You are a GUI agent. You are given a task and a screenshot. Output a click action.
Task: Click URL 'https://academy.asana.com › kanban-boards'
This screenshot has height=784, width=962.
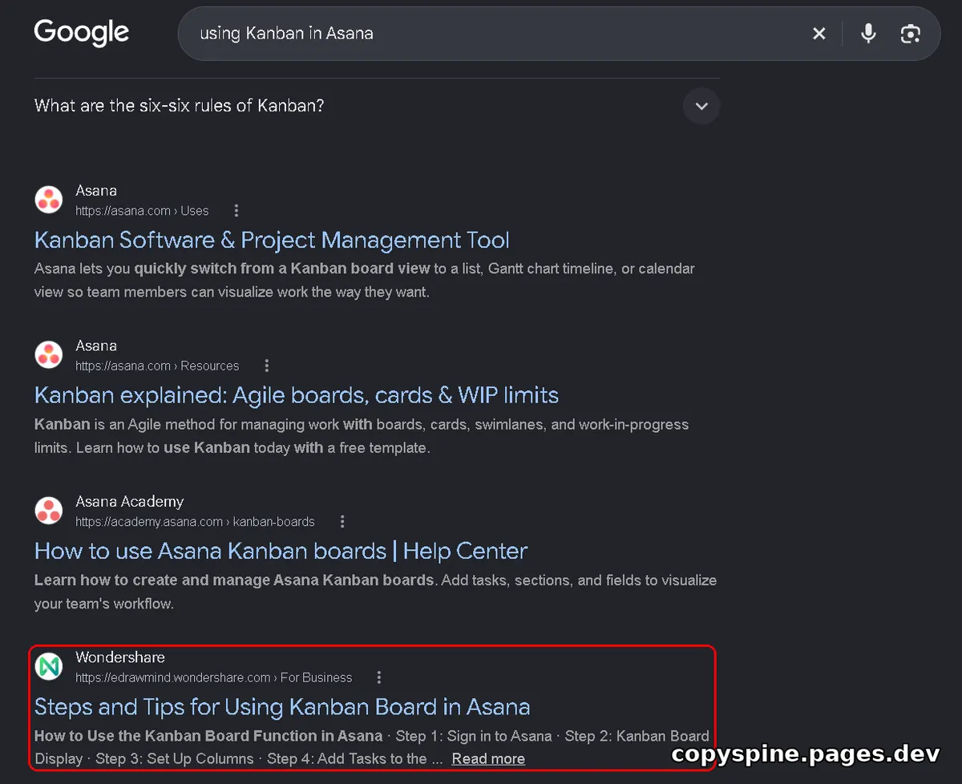click(195, 522)
